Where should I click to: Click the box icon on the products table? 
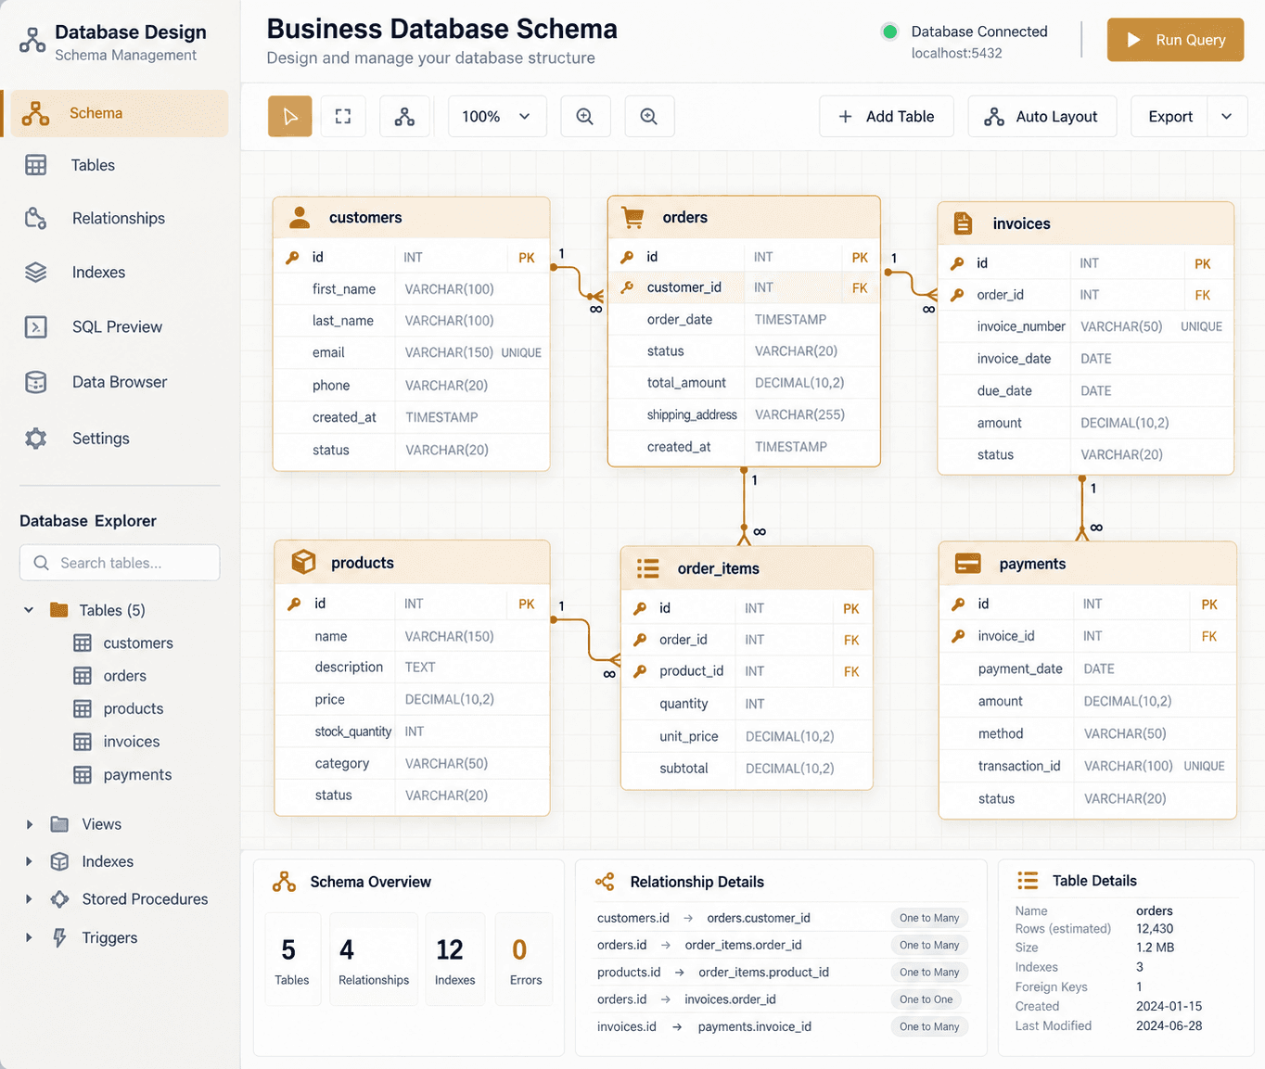pyautogui.click(x=303, y=562)
